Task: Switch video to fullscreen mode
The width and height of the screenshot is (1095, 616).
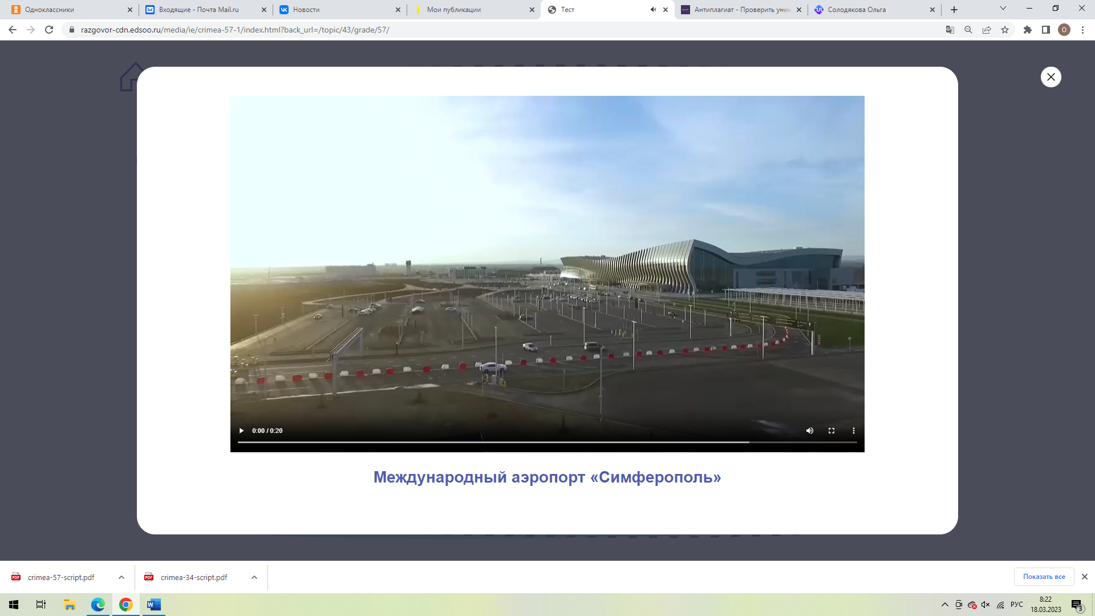Action: click(x=832, y=431)
